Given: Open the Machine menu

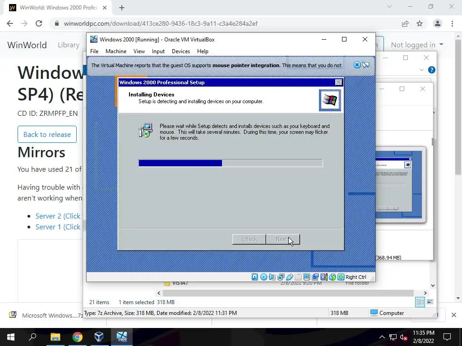Looking at the screenshot, I should 116,51.
